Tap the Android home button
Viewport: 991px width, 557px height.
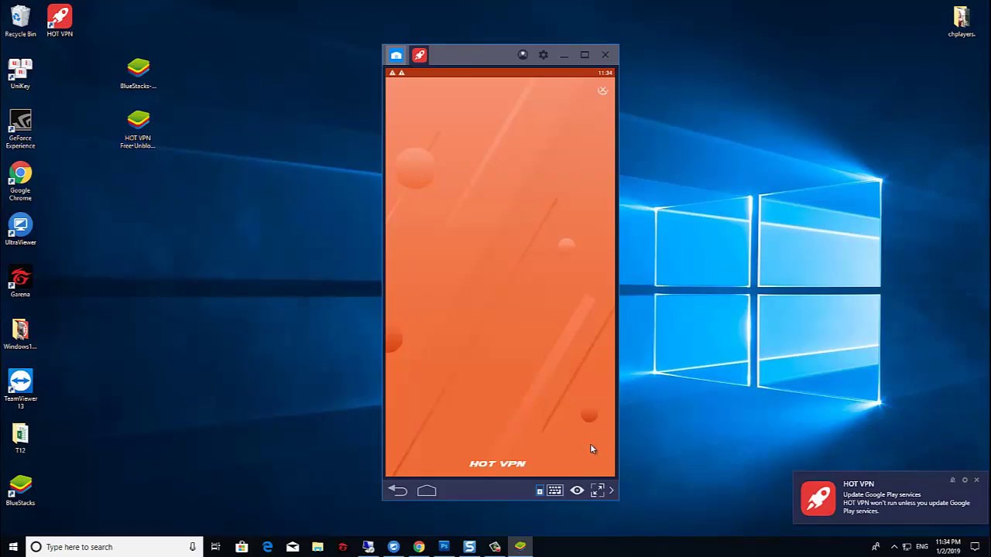[x=427, y=490]
